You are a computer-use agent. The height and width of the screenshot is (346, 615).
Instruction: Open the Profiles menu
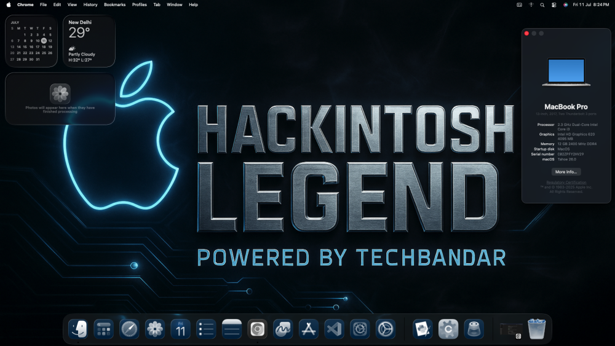coord(139,5)
